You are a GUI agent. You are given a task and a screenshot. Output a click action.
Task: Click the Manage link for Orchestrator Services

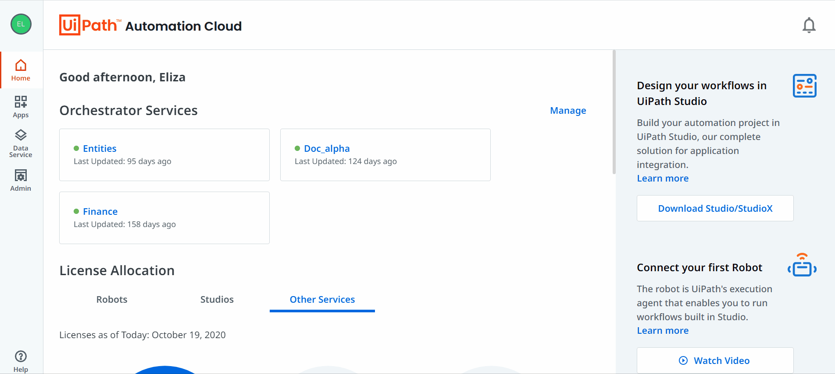tap(568, 111)
